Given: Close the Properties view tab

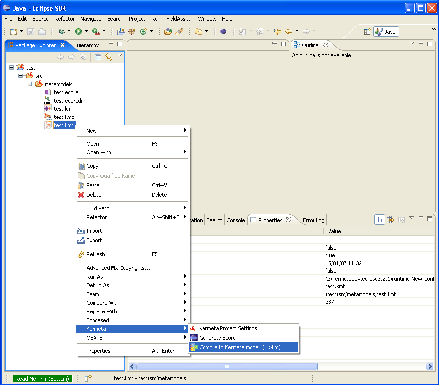Looking at the screenshot, I should (x=289, y=220).
